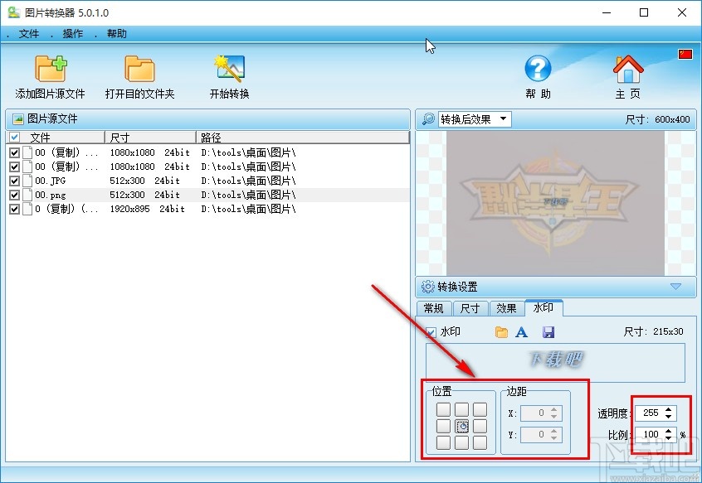Viewport: 702px width, 483px height.
Task: Click the gear icon next to 转换设置
Action: [x=428, y=287]
